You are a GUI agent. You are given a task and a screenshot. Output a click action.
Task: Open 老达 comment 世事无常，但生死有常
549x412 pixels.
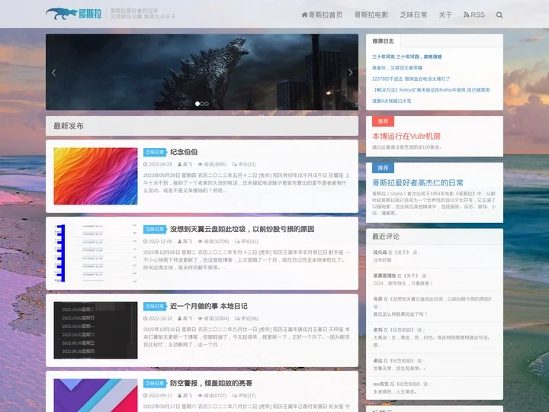click(435, 365)
